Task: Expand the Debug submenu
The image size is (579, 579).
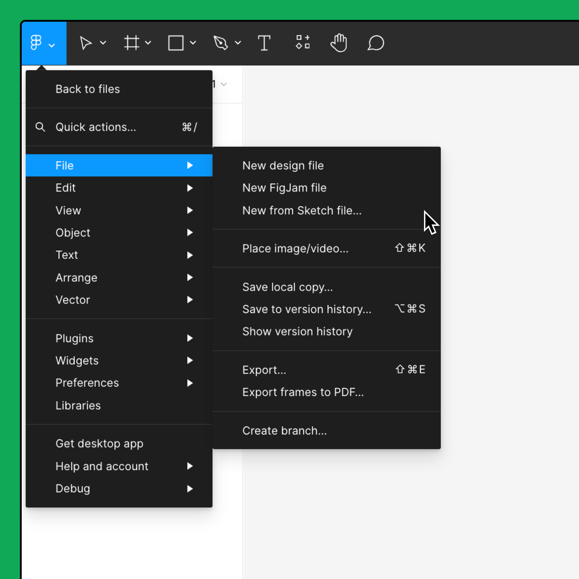Action: click(x=119, y=489)
